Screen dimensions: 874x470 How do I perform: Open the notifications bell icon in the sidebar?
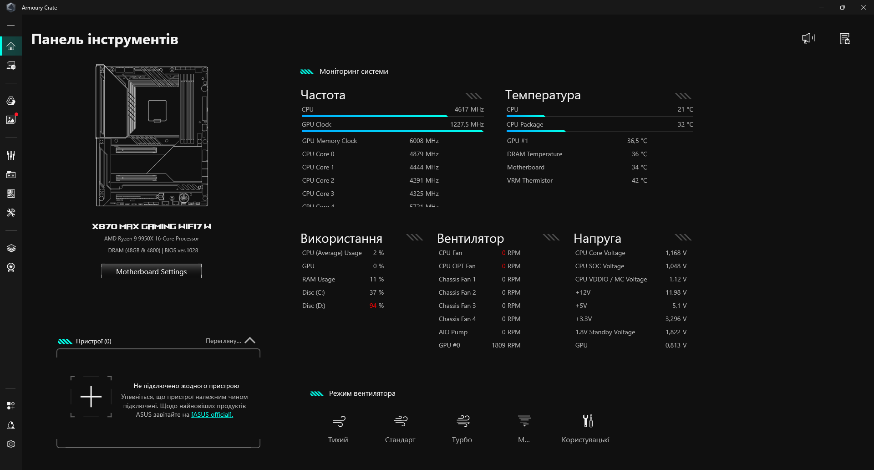click(x=11, y=425)
